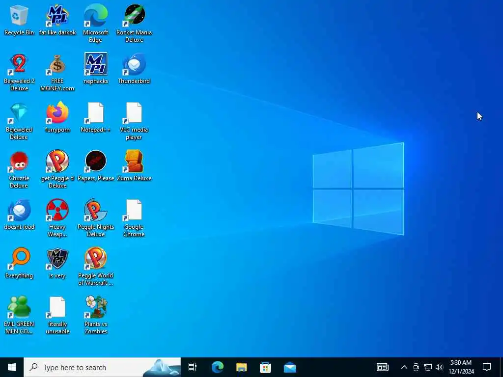Viewport: 503px width, 377px height.
Task: Select the Everything search shortcut
Action: pos(19,263)
